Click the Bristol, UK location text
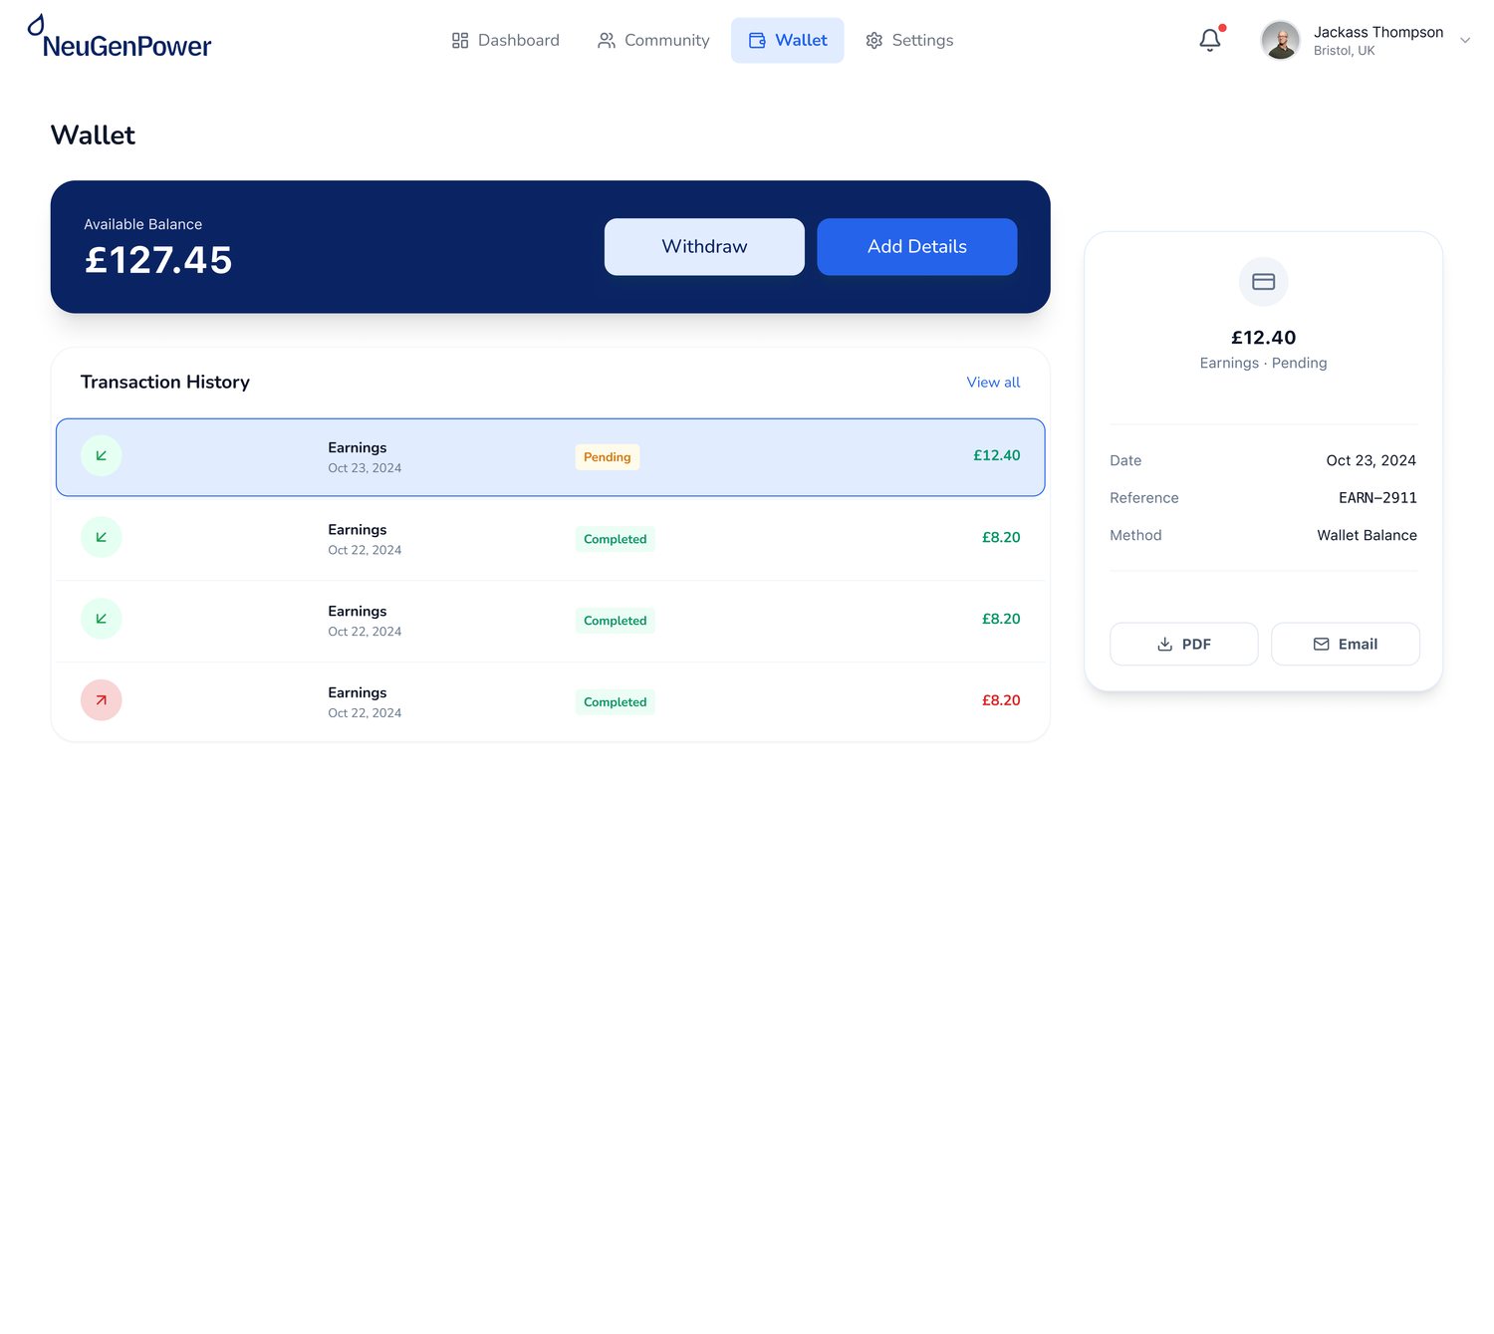 coord(1344,51)
